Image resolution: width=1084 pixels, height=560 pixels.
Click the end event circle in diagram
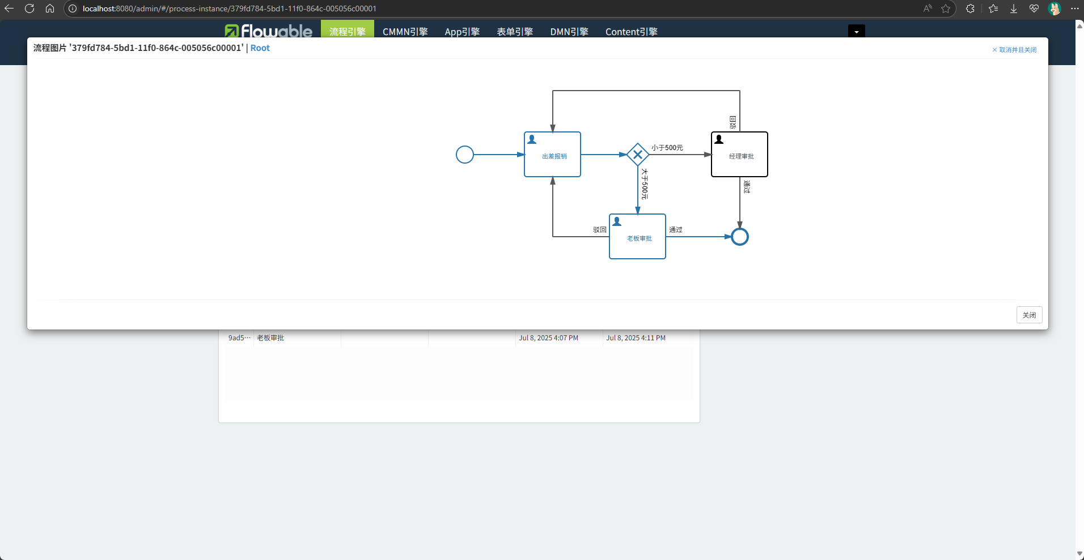tap(740, 237)
